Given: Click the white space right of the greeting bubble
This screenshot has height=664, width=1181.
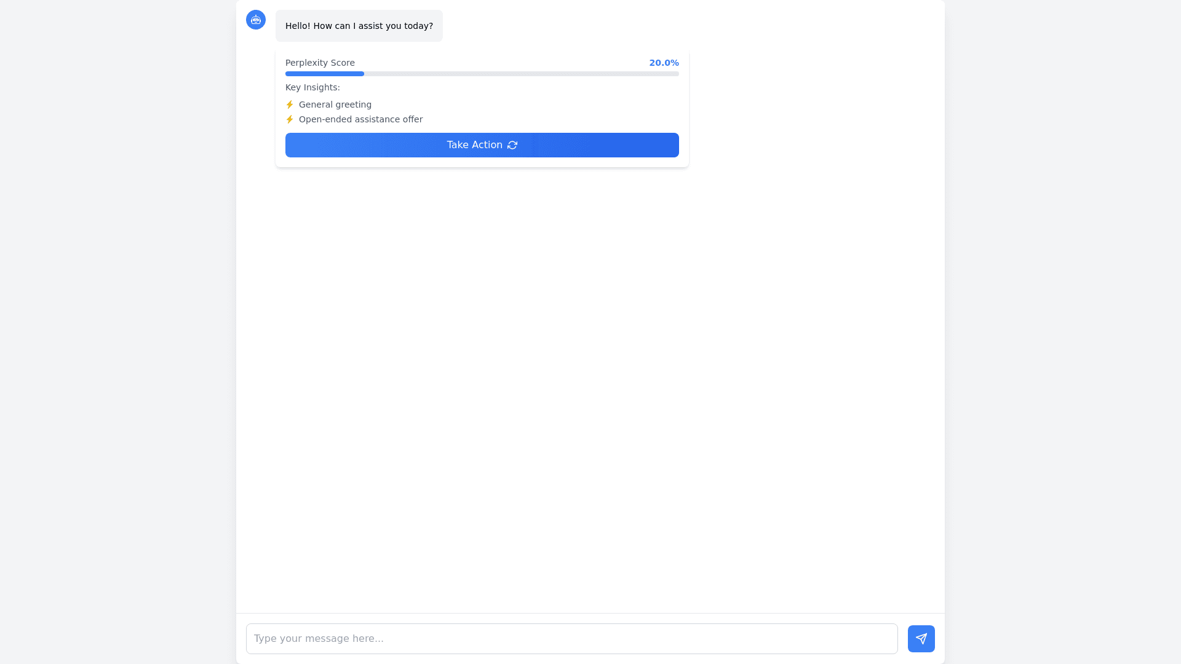Looking at the screenshot, I should (x=677, y=26).
